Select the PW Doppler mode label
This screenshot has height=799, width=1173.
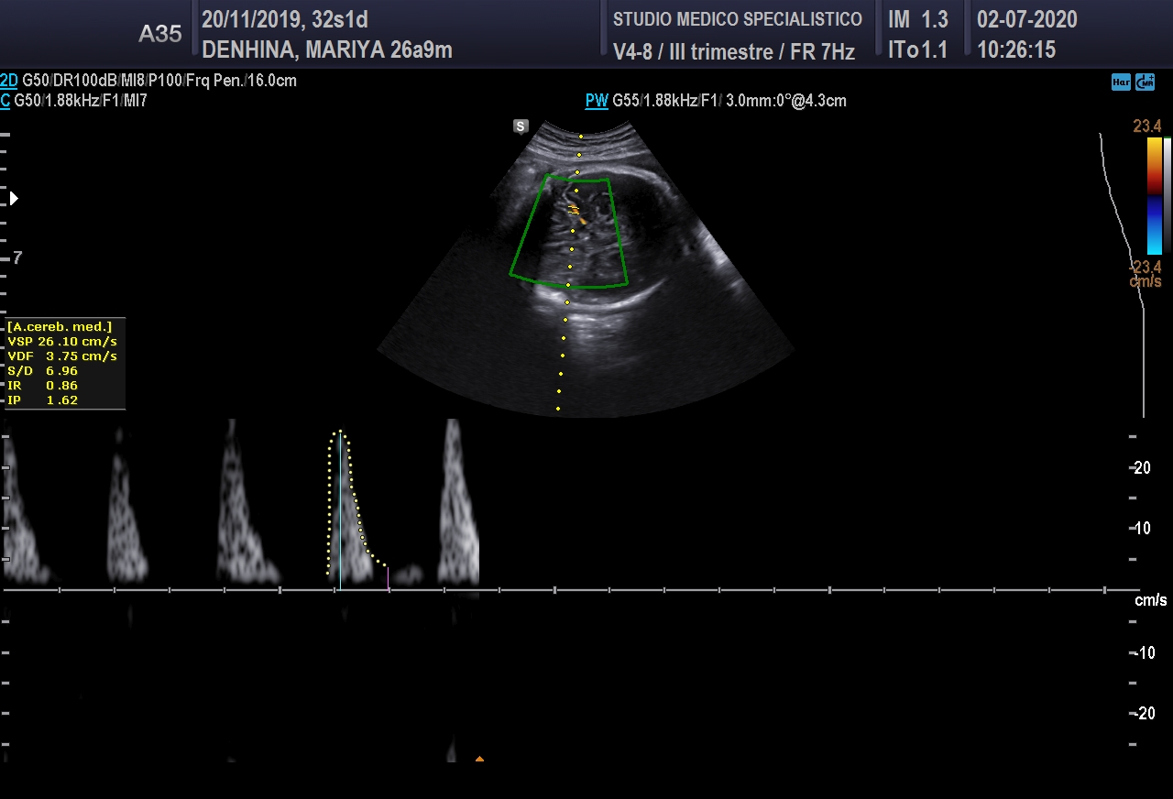[597, 101]
